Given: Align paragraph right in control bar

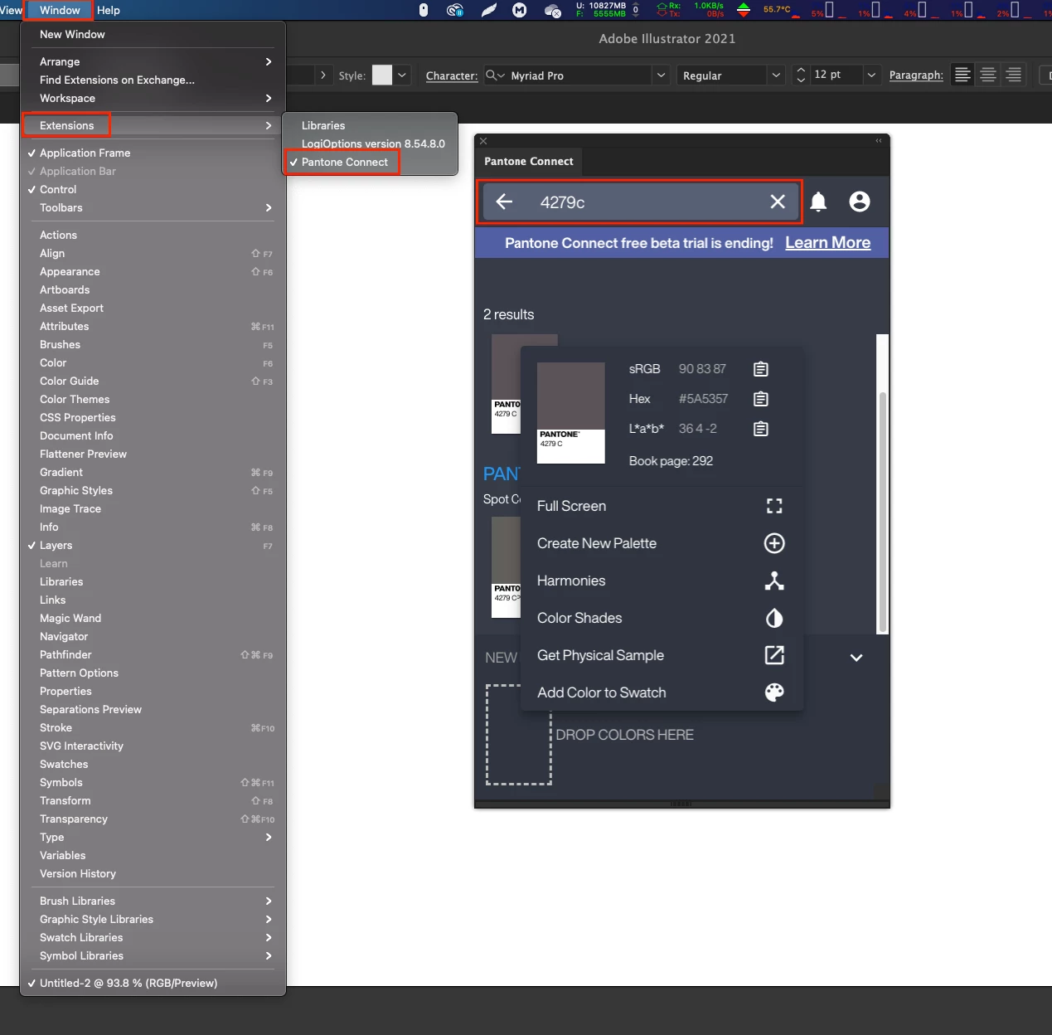Looking at the screenshot, I should coord(1013,75).
